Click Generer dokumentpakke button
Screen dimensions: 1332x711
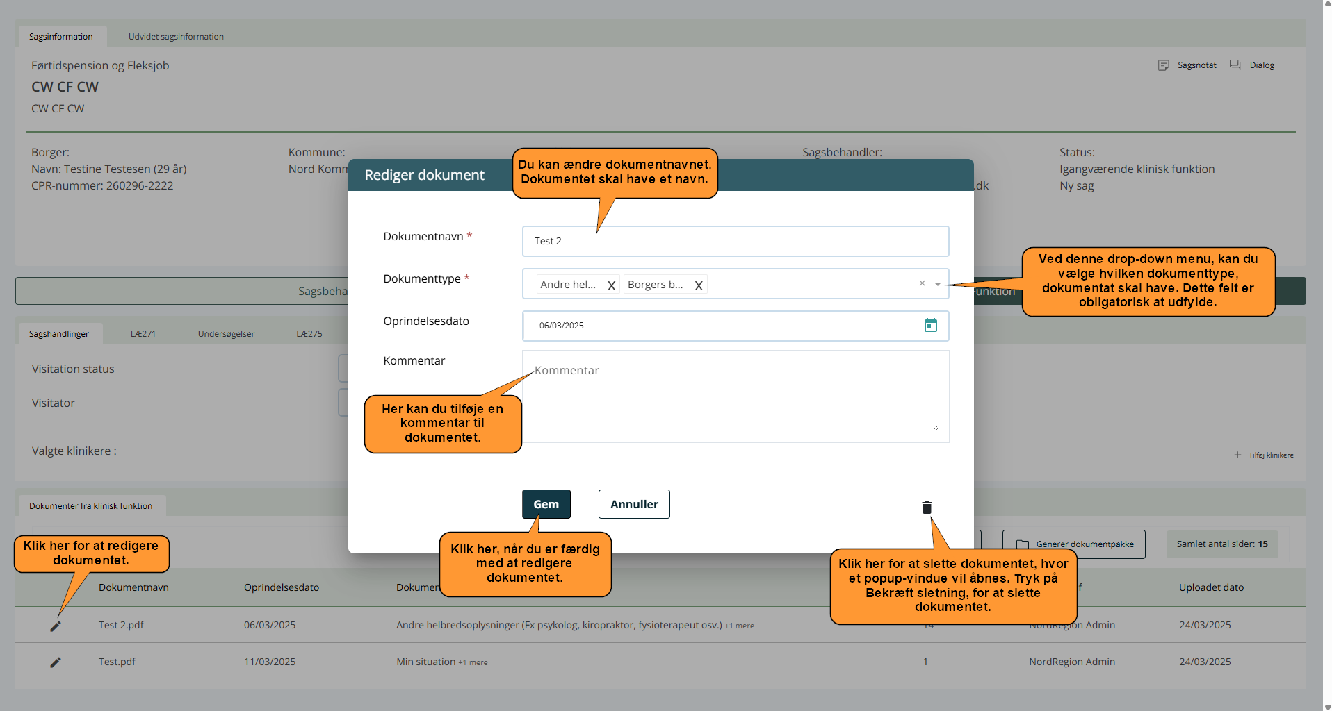point(1074,544)
